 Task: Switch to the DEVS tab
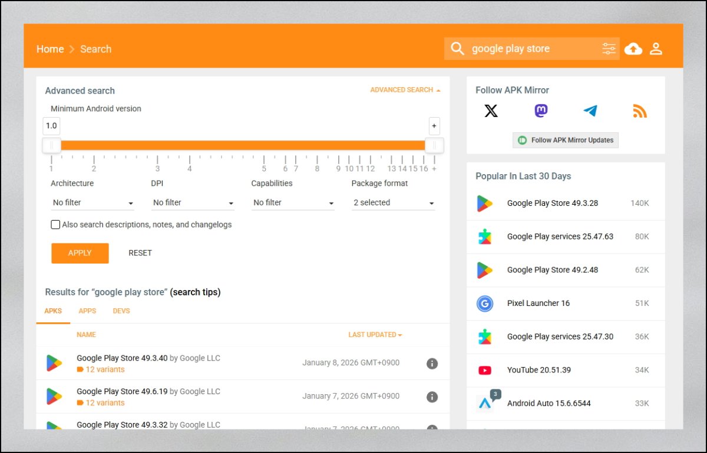point(121,311)
